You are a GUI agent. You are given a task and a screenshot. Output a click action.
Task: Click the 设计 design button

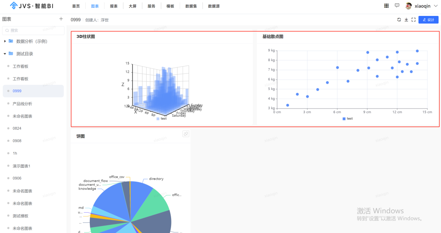[428, 20]
